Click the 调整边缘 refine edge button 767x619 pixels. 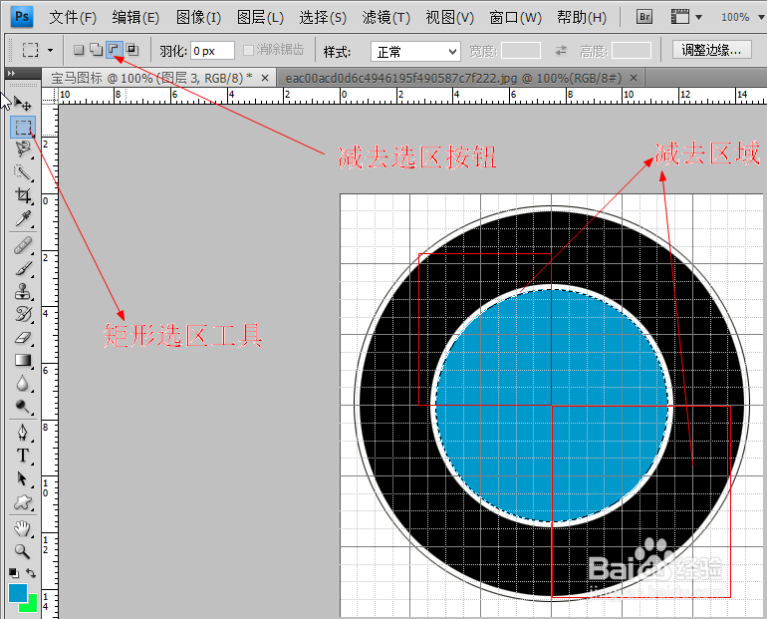tap(712, 50)
